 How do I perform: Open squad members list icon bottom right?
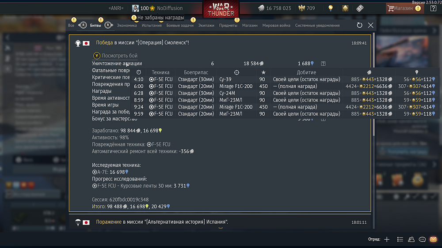[x=400, y=239]
